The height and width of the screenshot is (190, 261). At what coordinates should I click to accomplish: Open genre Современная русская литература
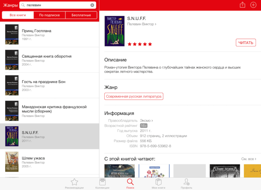(134, 96)
